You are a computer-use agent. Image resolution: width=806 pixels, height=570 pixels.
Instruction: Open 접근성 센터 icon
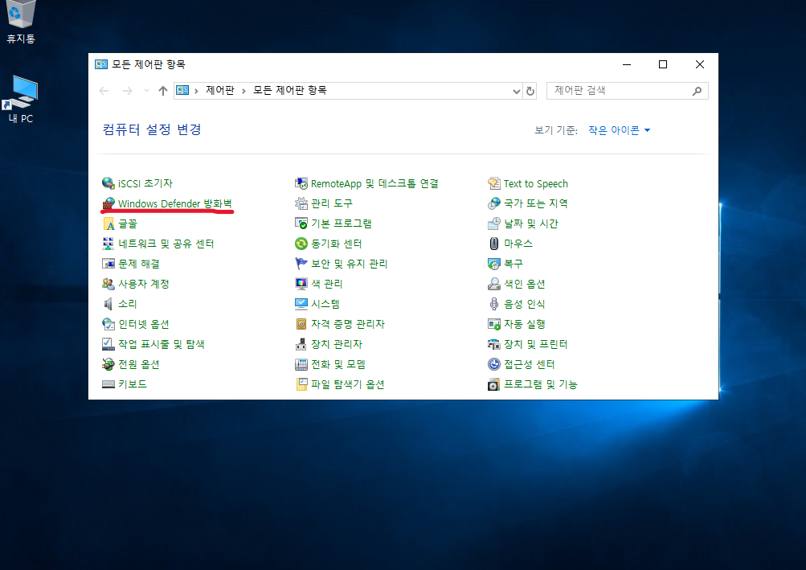pos(493,363)
